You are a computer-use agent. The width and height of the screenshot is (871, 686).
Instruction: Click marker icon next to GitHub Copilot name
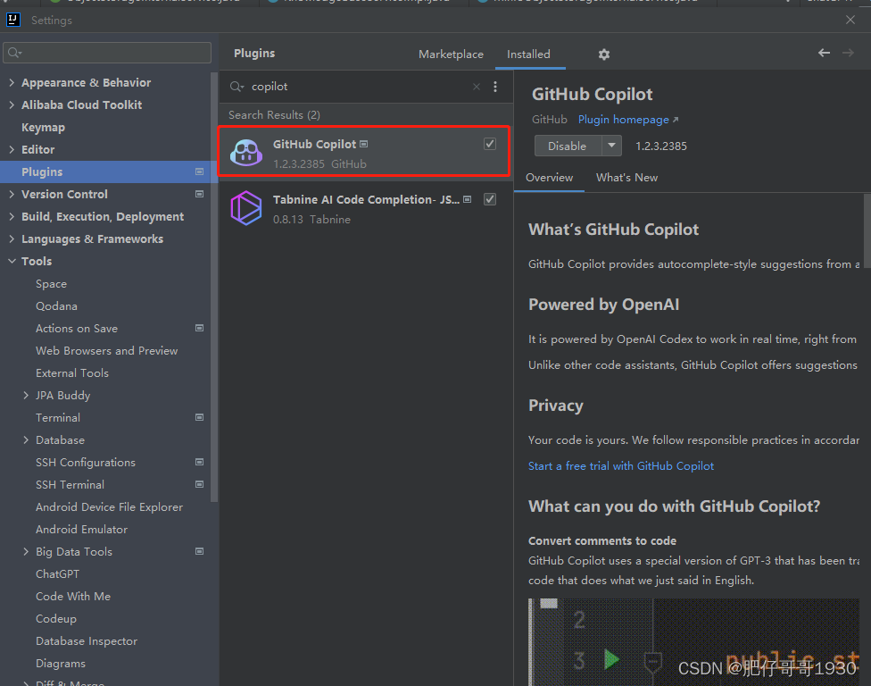[x=364, y=144]
